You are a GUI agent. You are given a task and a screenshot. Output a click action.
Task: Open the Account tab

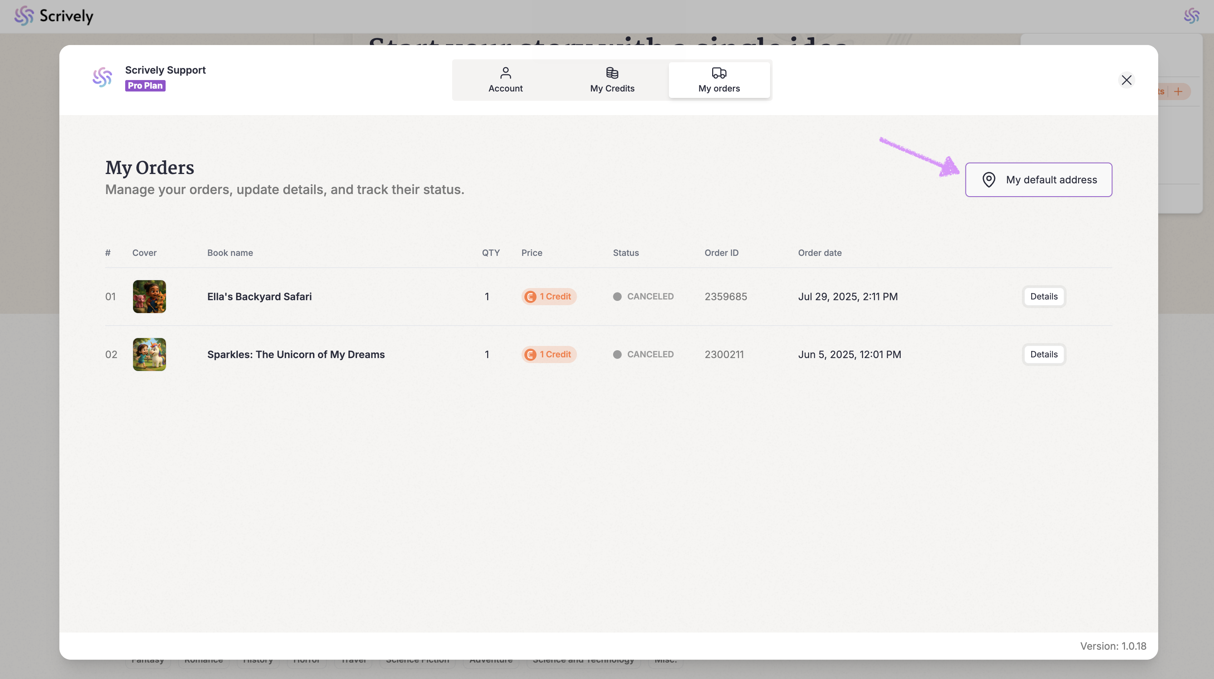point(505,80)
